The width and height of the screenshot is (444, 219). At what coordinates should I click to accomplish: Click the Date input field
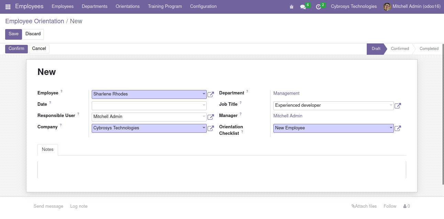tap(147, 105)
